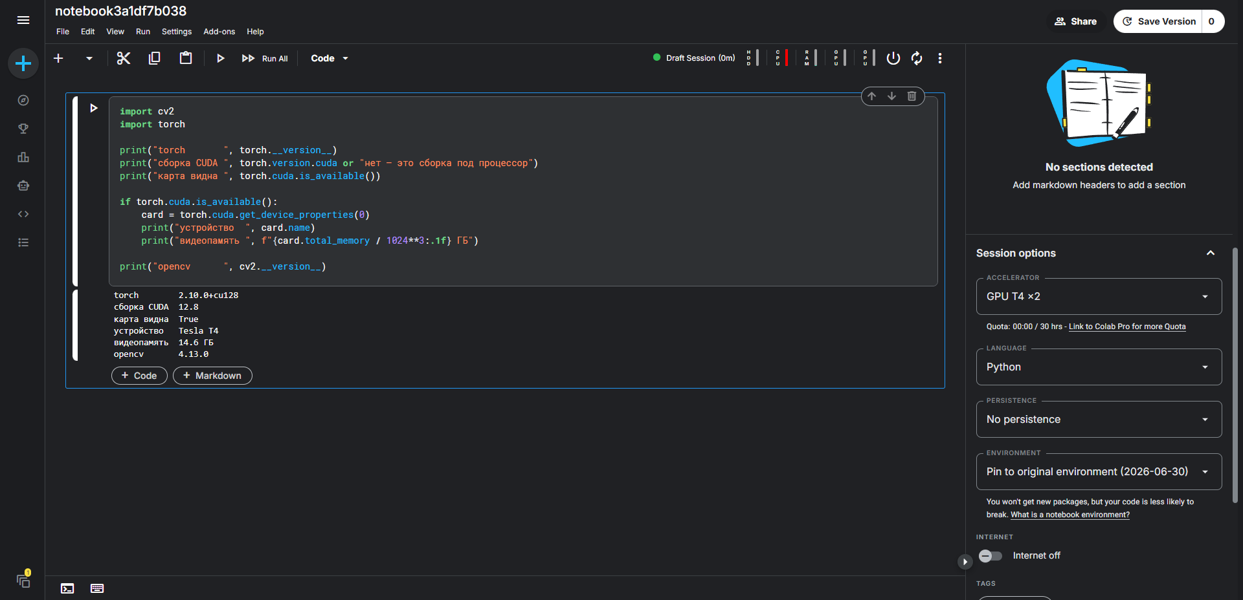Collapse the right sidebar panel arrow
1243x600 pixels.
coord(965,562)
